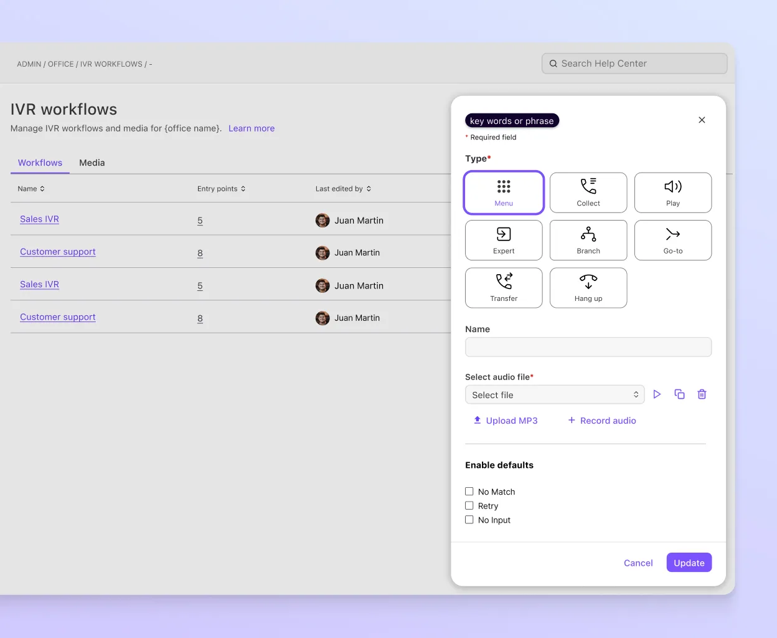Open the first Sales IVR workflow
The width and height of the screenshot is (777, 638).
(39, 219)
